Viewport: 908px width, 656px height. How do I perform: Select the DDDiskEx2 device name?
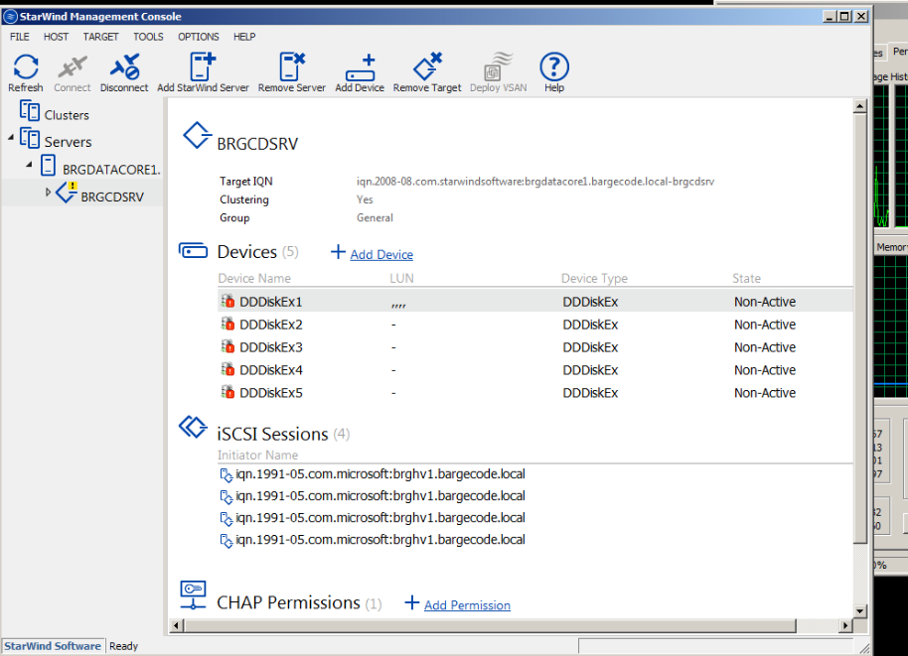[x=271, y=325]
